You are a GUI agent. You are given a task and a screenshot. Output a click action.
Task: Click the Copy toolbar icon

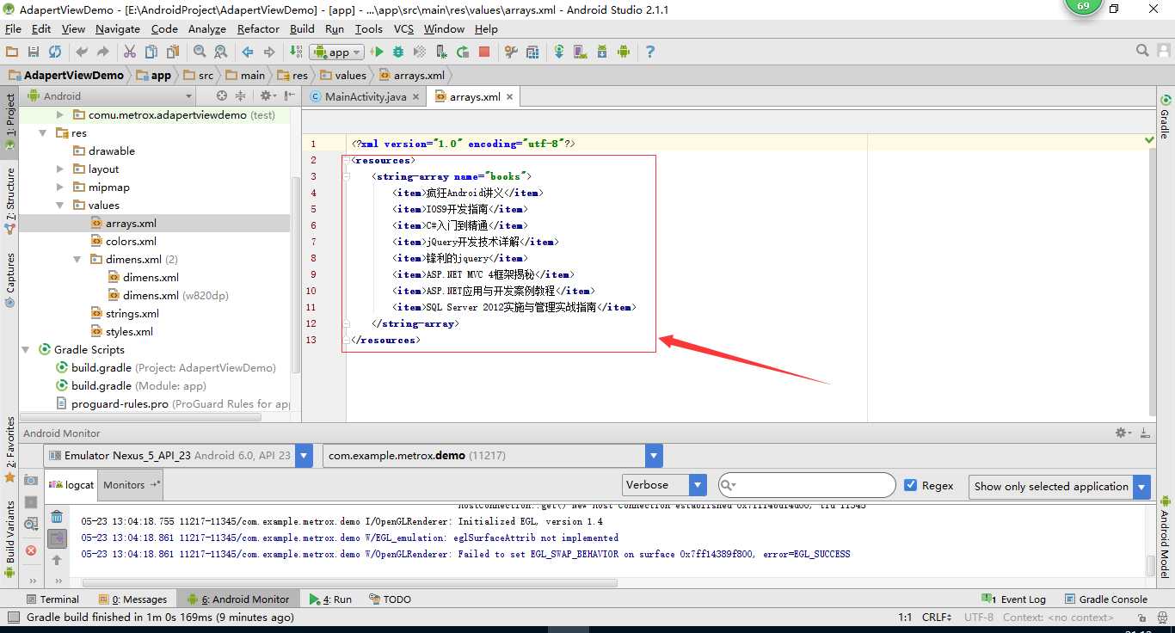point(151,52)
